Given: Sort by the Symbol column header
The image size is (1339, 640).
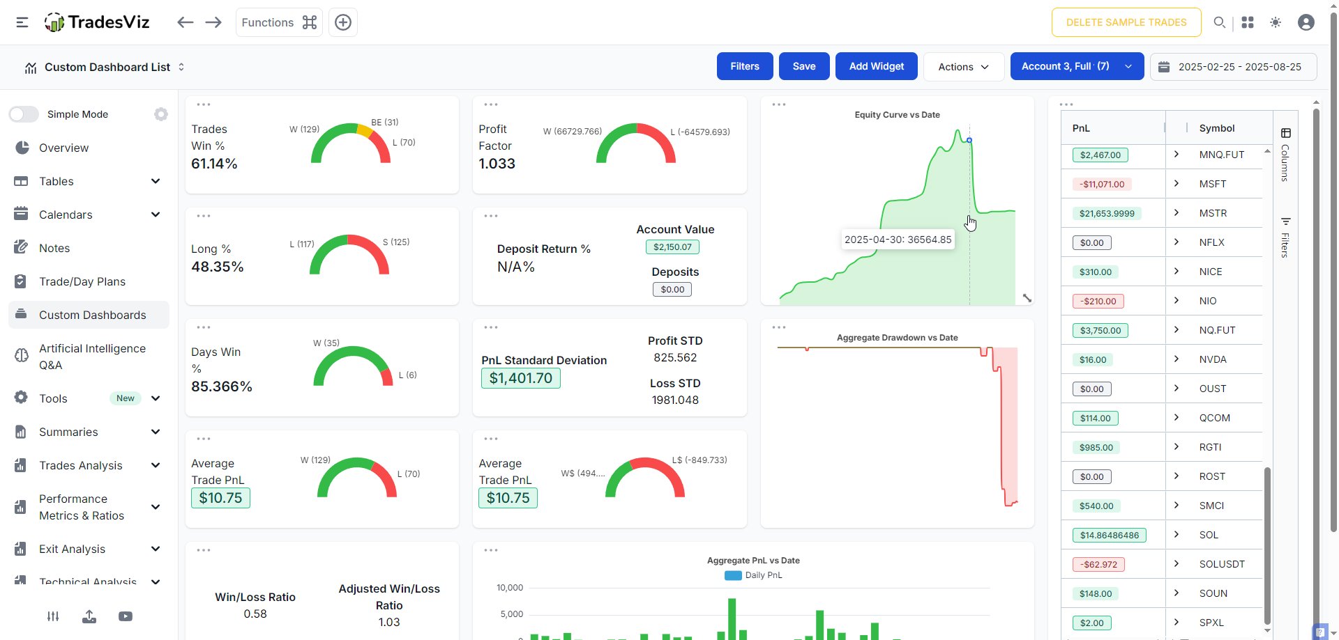Looking at the screenshot, I should (x=1217, y=128).
